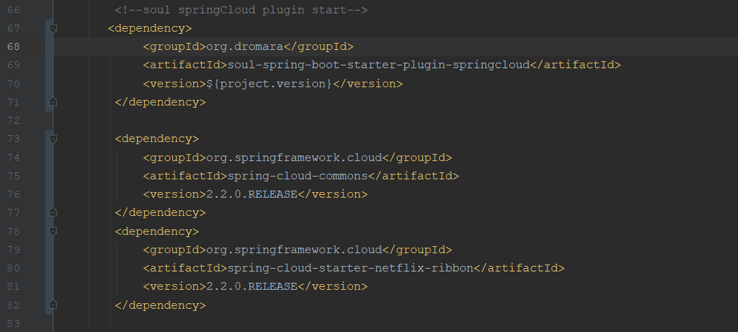The height and width of the screenshot is (332, 738).
Task: Click line number 75 in gutter
Action: pyautogui.click(x=13, y=176)
